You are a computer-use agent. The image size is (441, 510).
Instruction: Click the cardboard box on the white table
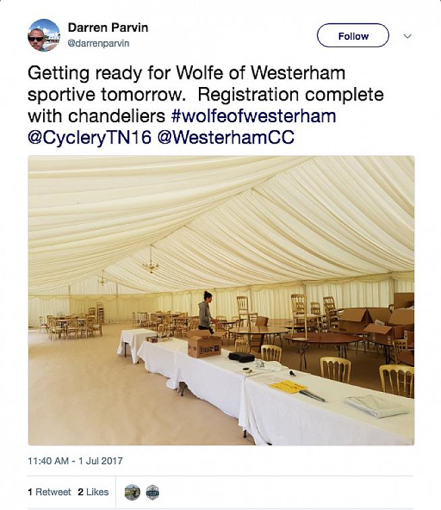click(x=204, y=345)
